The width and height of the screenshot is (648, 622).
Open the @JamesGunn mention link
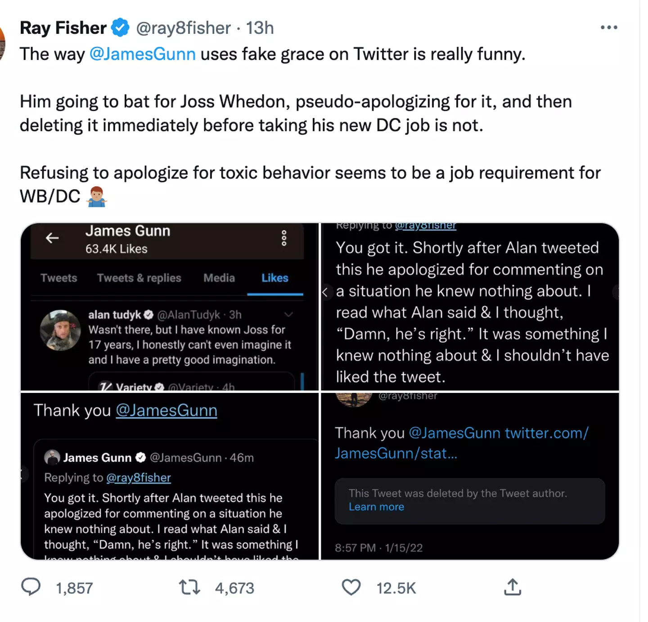143,54
